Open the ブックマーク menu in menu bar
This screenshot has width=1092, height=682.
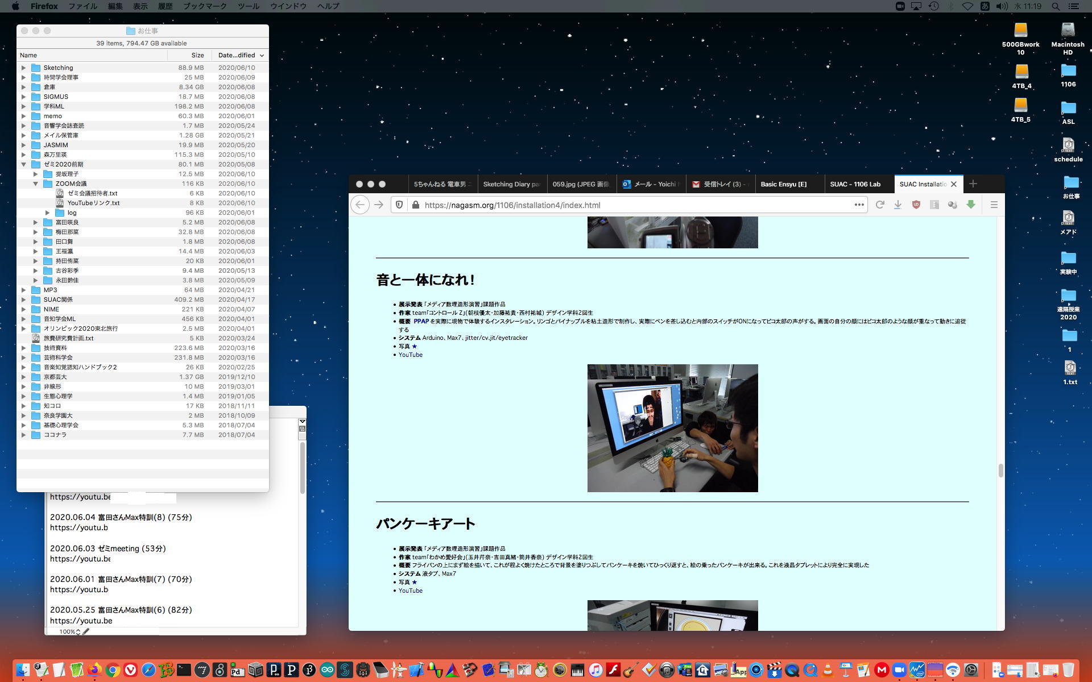(204, 6)
